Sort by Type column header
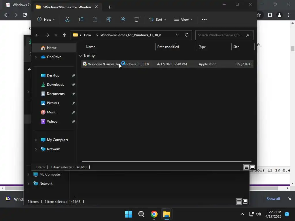This screenshot has width=295, height=221. point(202,47)
